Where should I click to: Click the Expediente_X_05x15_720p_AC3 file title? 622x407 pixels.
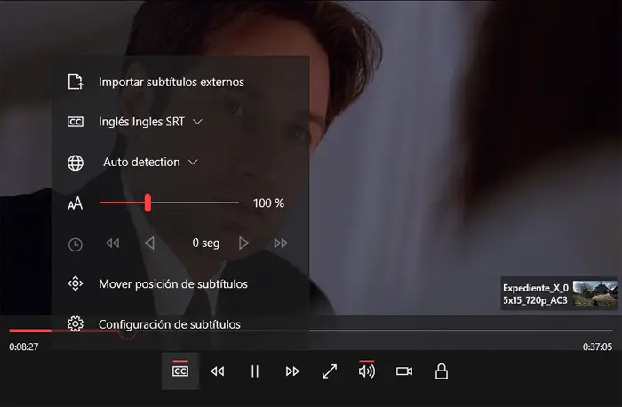(x=536, y=294)
